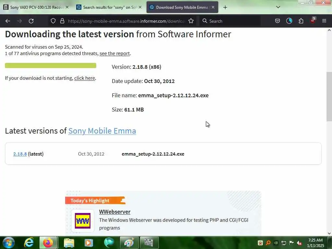Follow the click here download link

pyautogui.click(x=85, y=78)
